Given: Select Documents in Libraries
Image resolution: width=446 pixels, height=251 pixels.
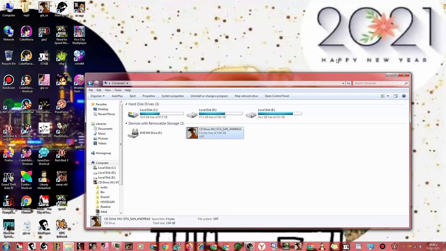Looking at the screenshot, I should [x=105, y=129].
